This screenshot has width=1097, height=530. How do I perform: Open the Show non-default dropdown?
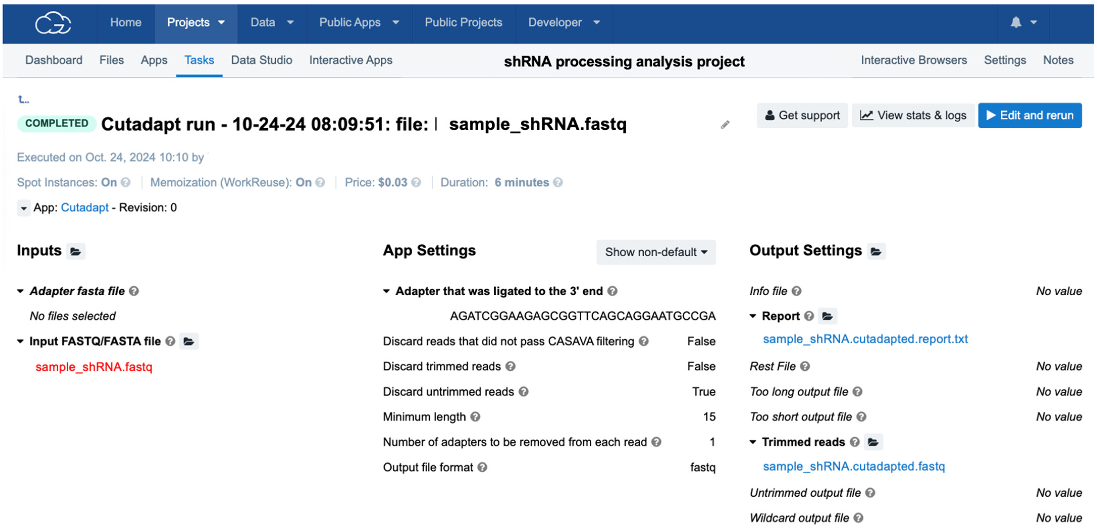[656, 252]
